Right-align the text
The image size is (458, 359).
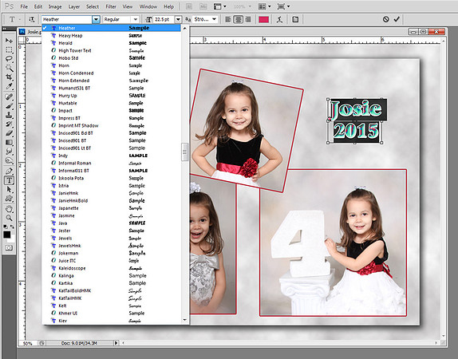click(x=248, y=19)
